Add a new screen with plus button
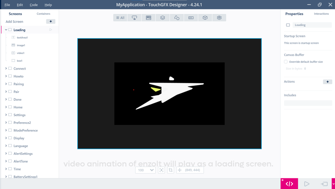Screen dimensions: 335x189 [x=51, y=21]
